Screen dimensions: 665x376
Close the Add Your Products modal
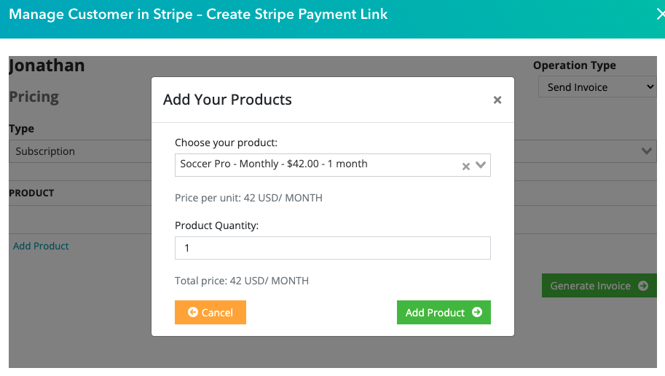coord(497,100)
